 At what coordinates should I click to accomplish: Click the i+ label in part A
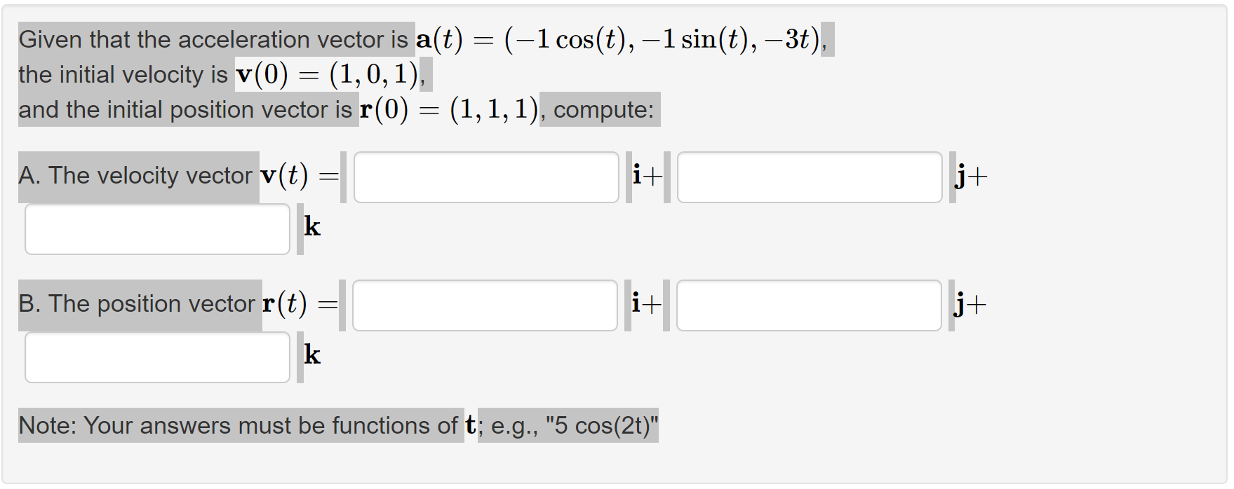(x=645, y=175)
